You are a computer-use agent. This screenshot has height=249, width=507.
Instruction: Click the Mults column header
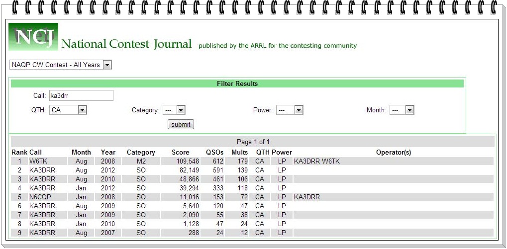(240, 152)
